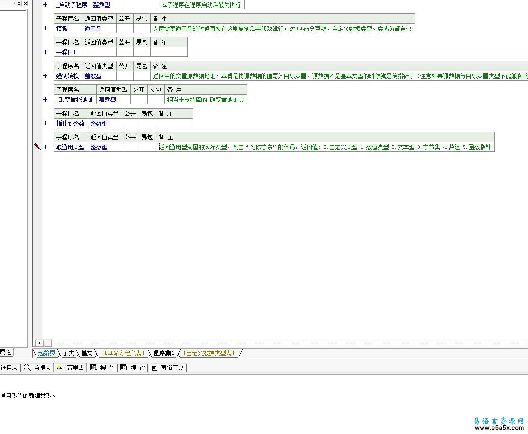
Task: Expand the _取变量栈地址 subroutine
Action: click(x=45, y=100)
